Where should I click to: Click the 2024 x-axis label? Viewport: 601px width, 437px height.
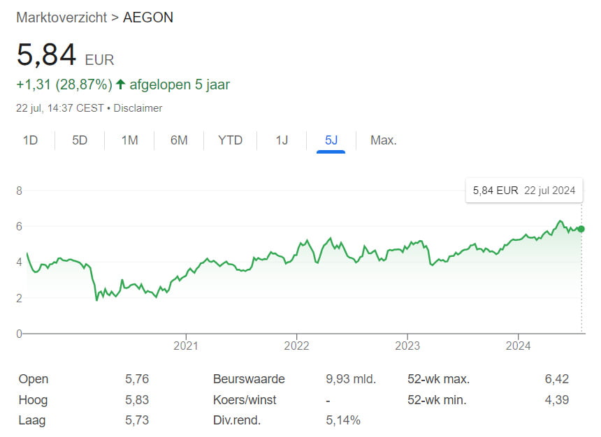click(518, 346)
